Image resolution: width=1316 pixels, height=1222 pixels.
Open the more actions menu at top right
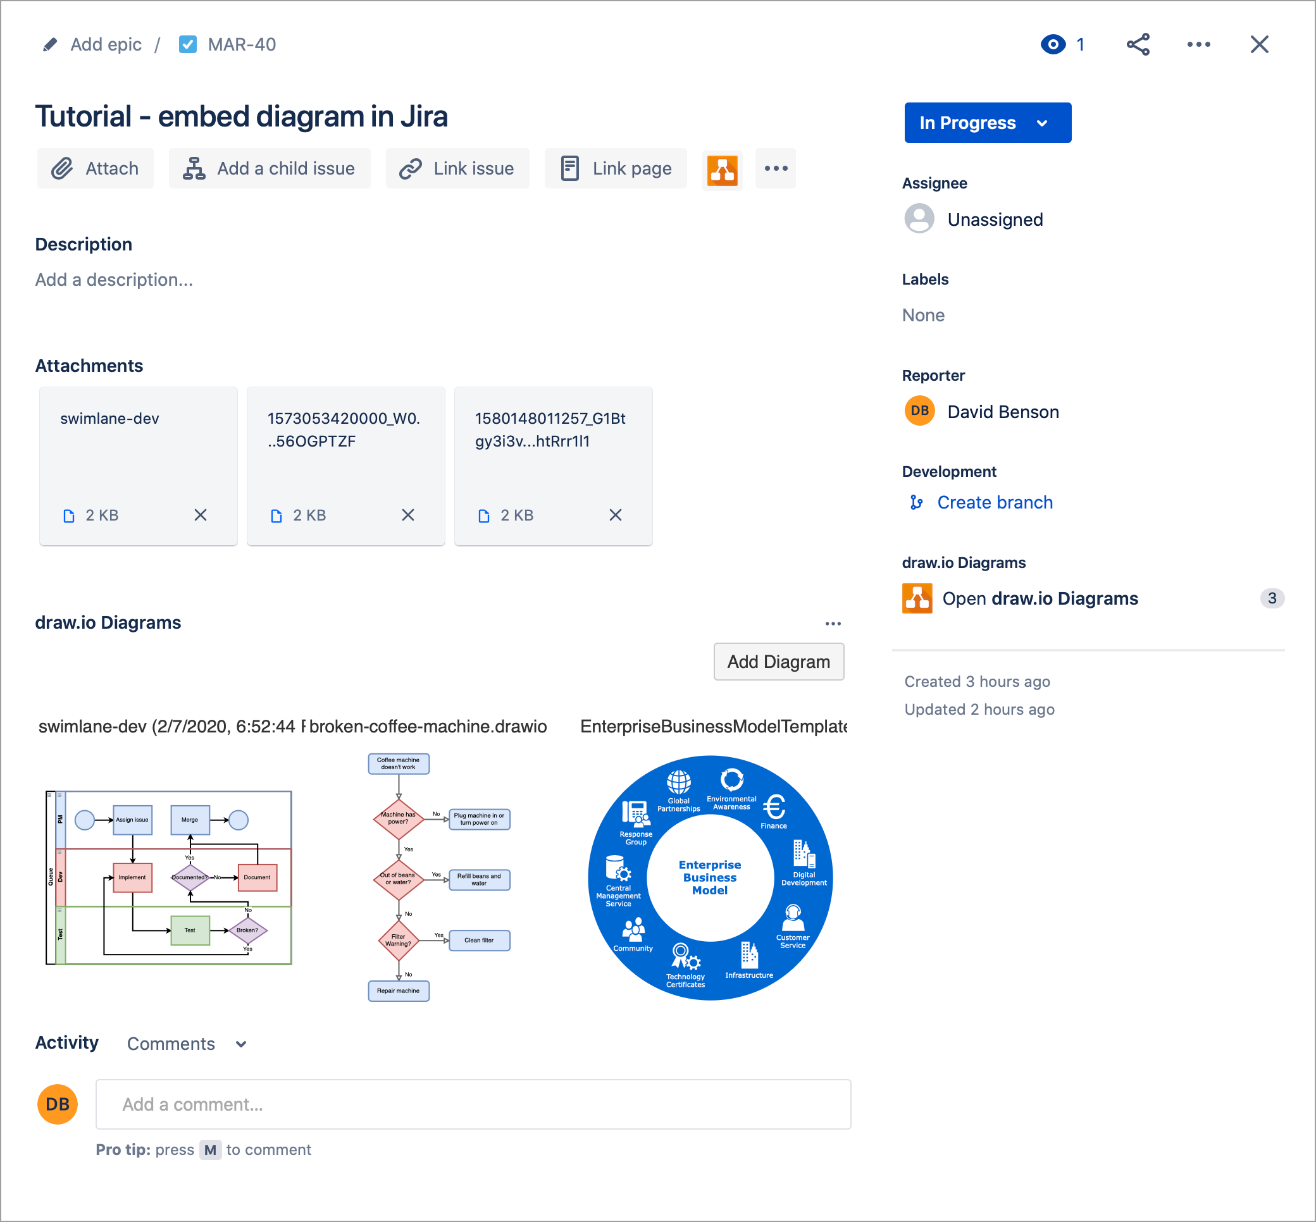[1198, 44]
